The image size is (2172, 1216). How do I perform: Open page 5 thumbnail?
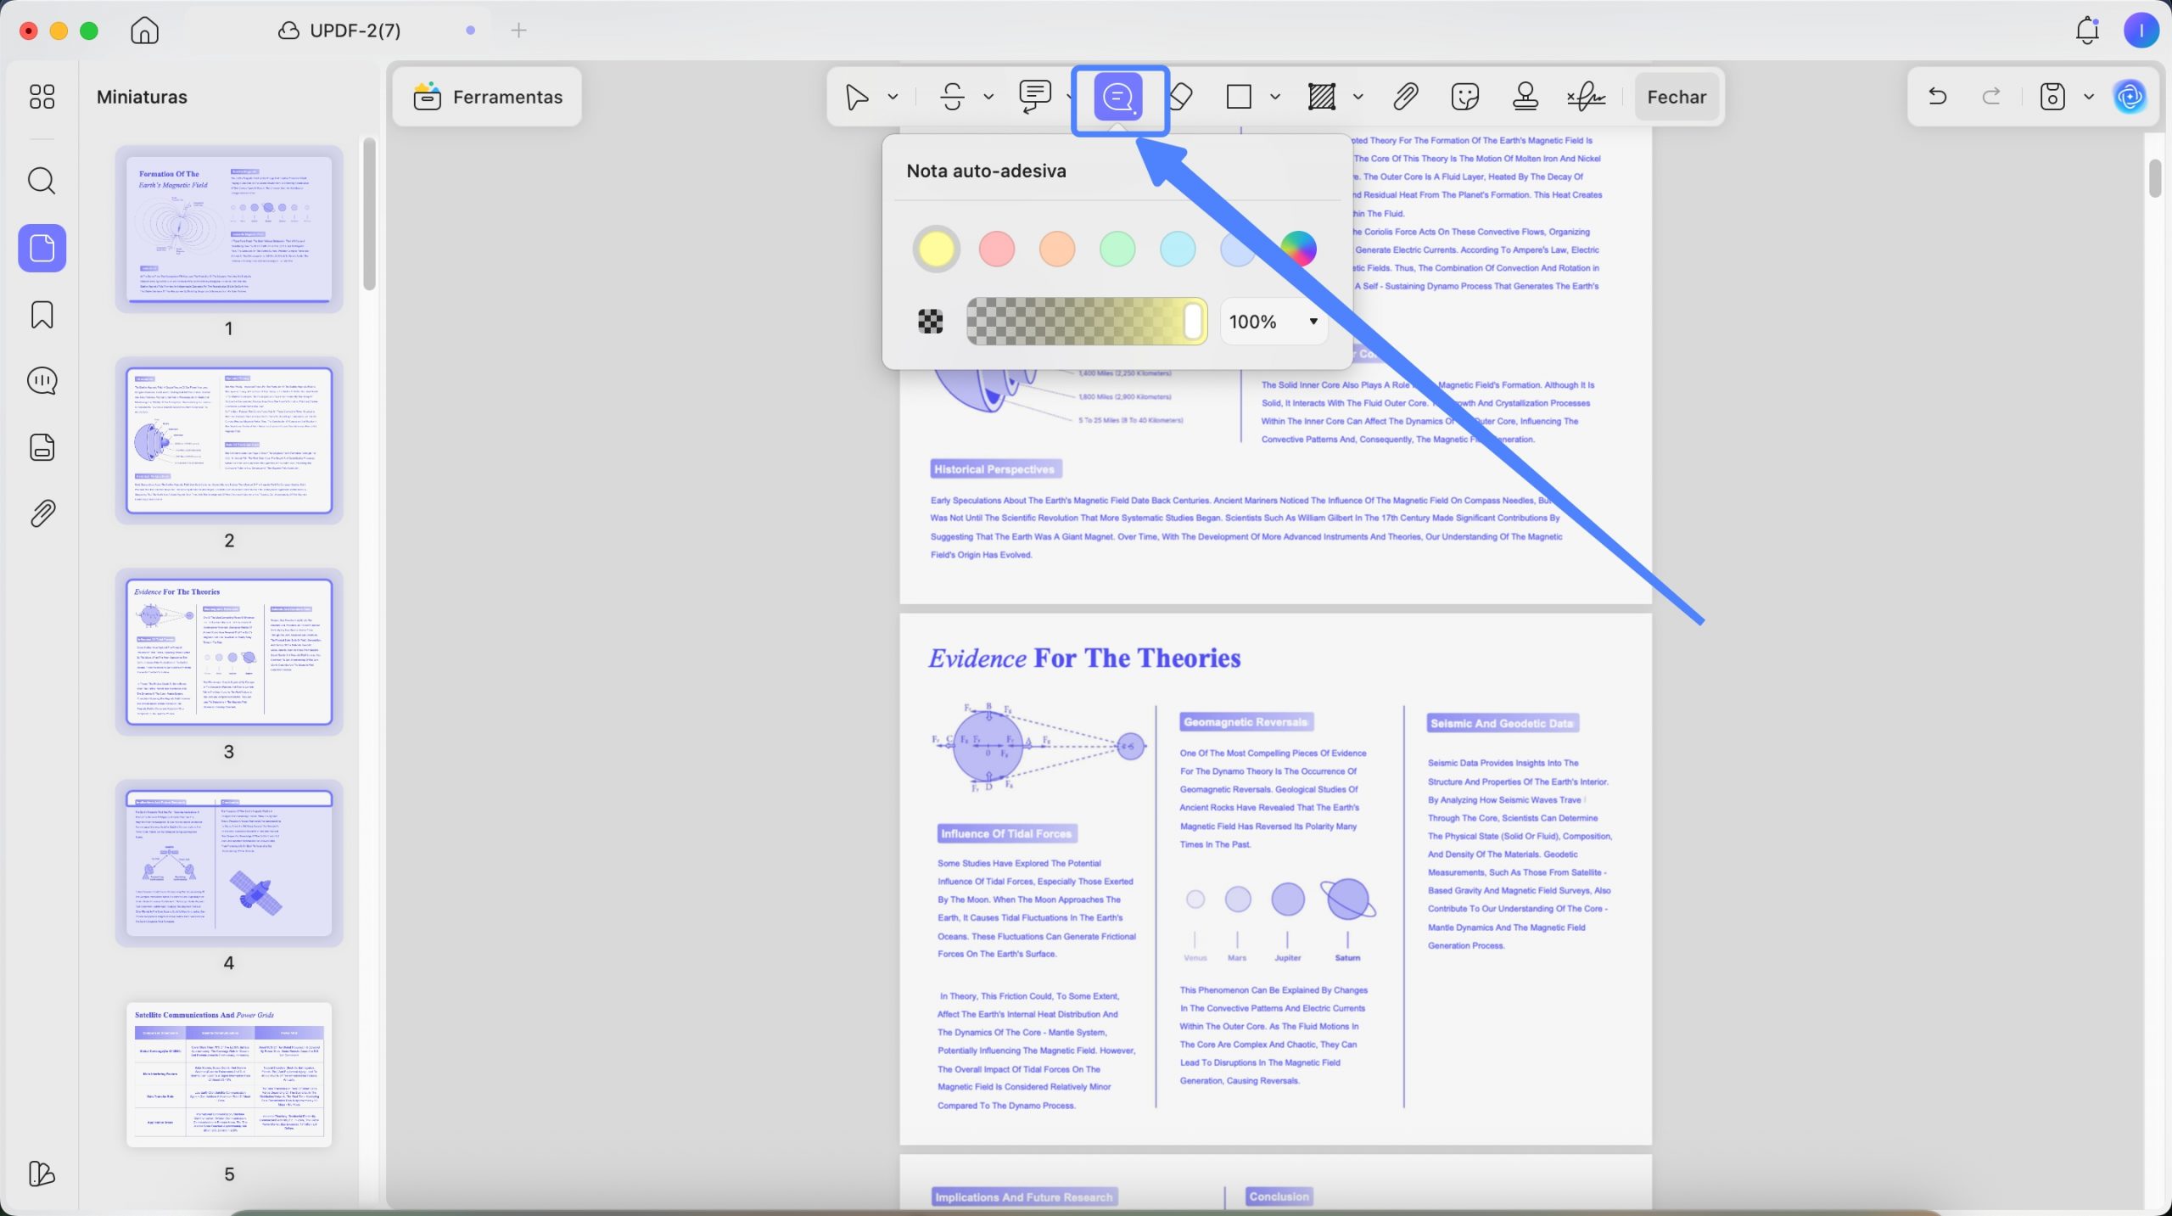(229, 1075)
